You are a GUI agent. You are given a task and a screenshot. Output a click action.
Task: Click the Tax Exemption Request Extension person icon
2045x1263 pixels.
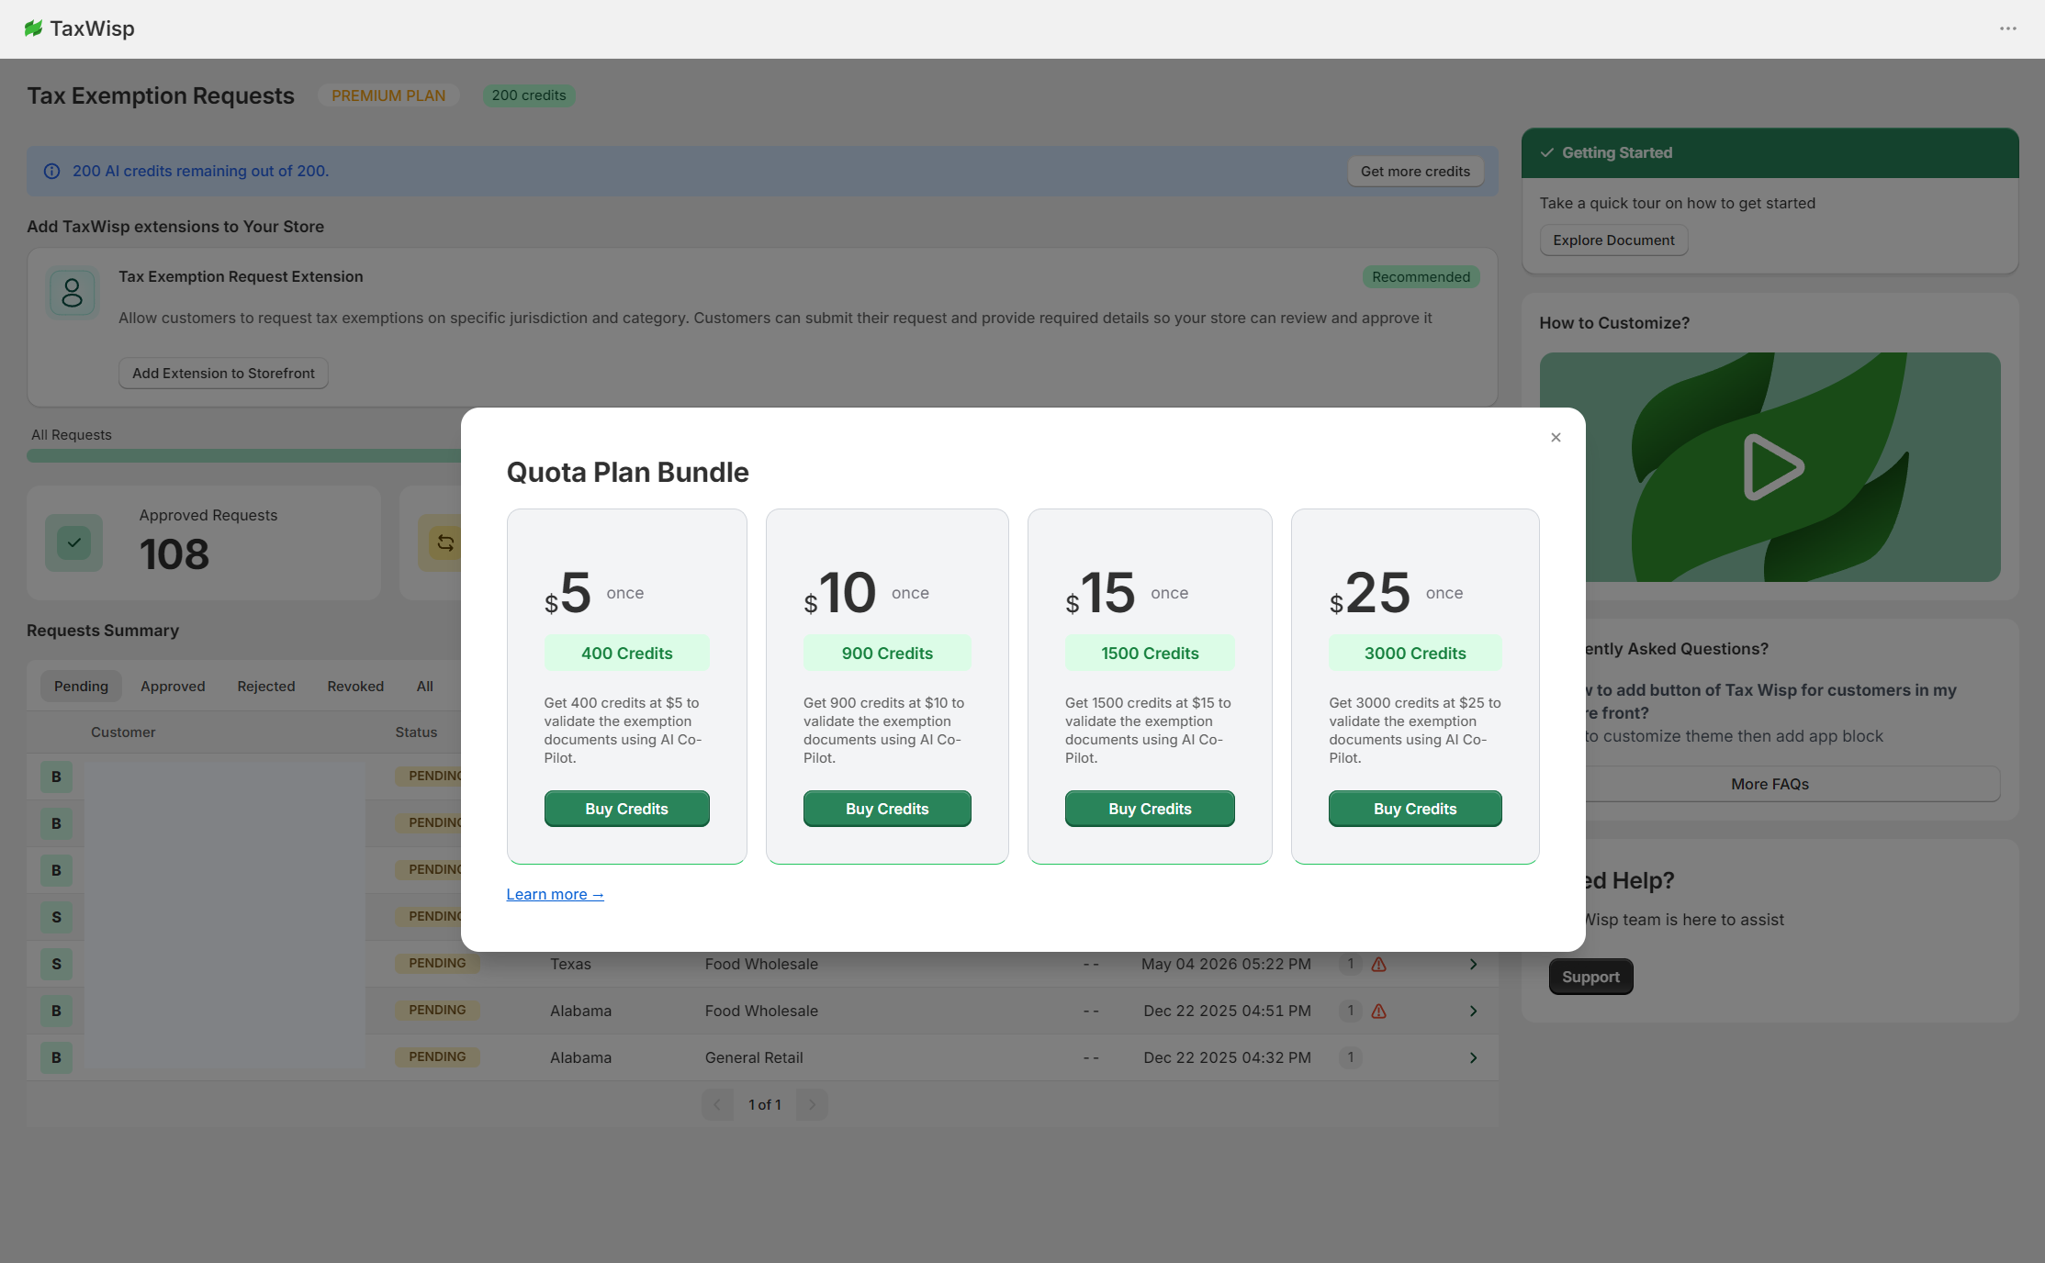tap(73, 293)
